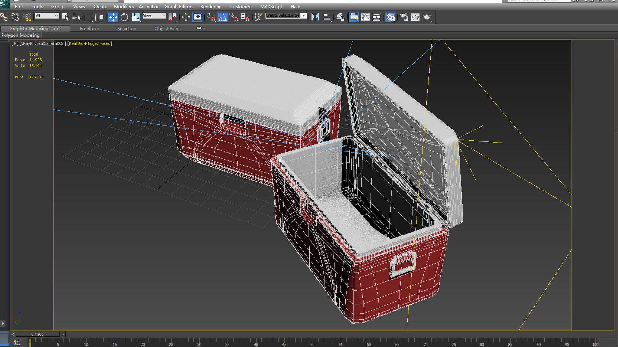Switch to the Selection ribbon tab
This screenshot has height=347, width=618.
coord(126,28)
